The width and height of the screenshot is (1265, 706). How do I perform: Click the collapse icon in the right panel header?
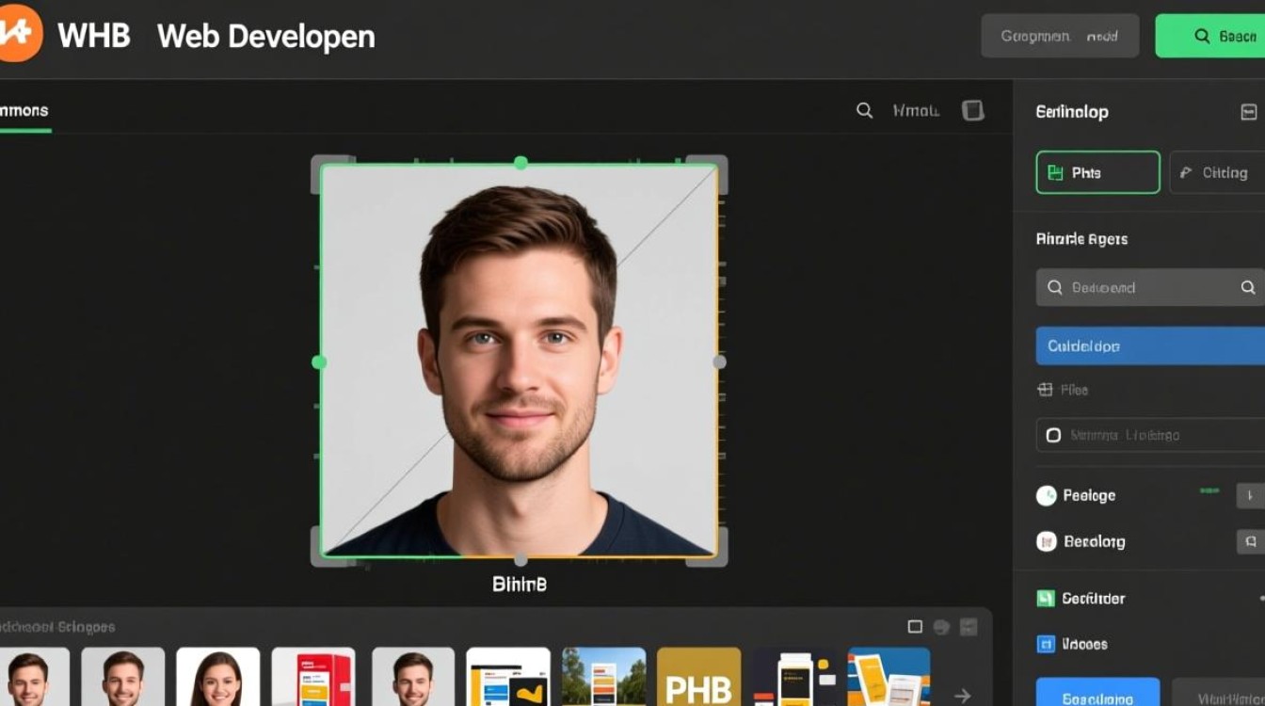click(1248, 112)
